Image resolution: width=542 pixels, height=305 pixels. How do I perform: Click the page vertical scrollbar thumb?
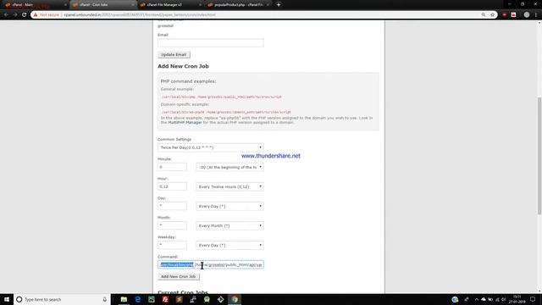click(x=539, y=156)
